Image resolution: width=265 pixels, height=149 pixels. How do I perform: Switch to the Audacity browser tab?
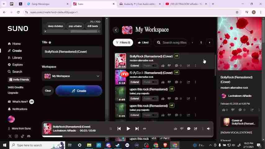click(140, 4)
